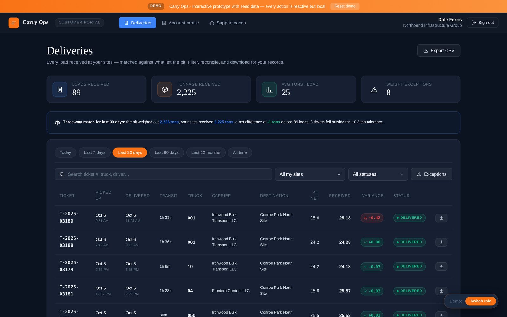This screenshot has height=317, width=507.
Task: Select Last 30 days range
Action: [x=130, y=152]
